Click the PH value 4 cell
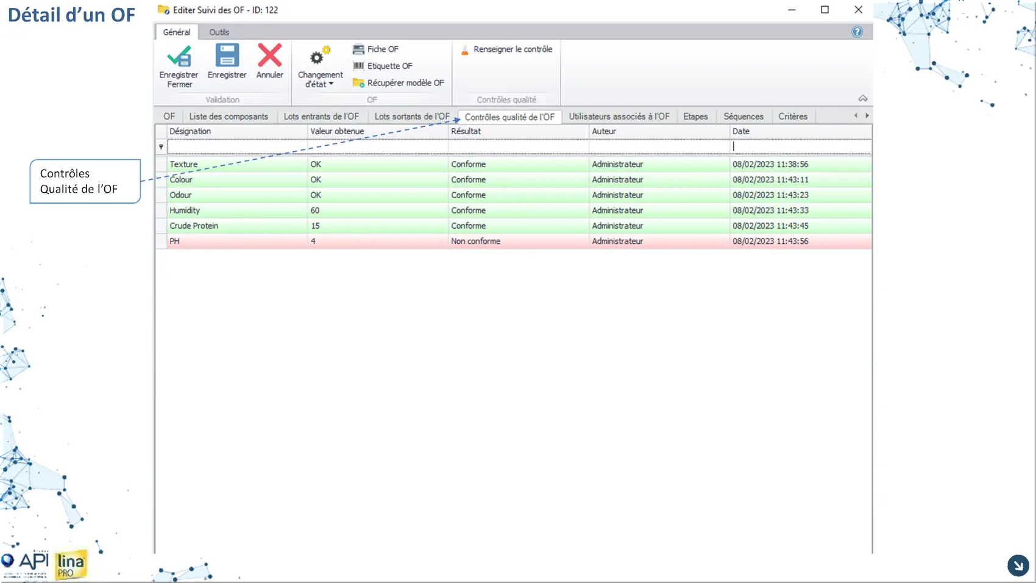The width and height of the screenshot is (1036, 583). [x=378, y=241]
